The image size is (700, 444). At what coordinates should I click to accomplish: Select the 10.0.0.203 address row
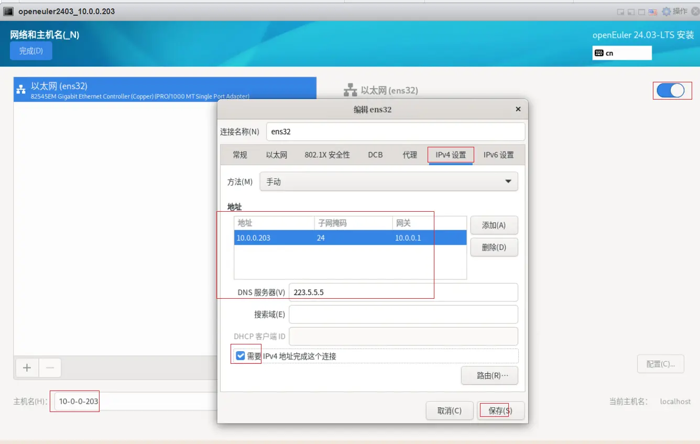(x=349, y=237)
